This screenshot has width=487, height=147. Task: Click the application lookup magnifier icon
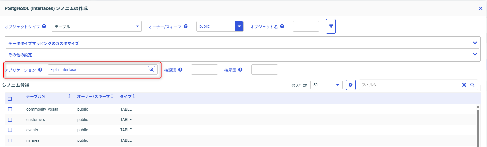[x=152, y=70]
